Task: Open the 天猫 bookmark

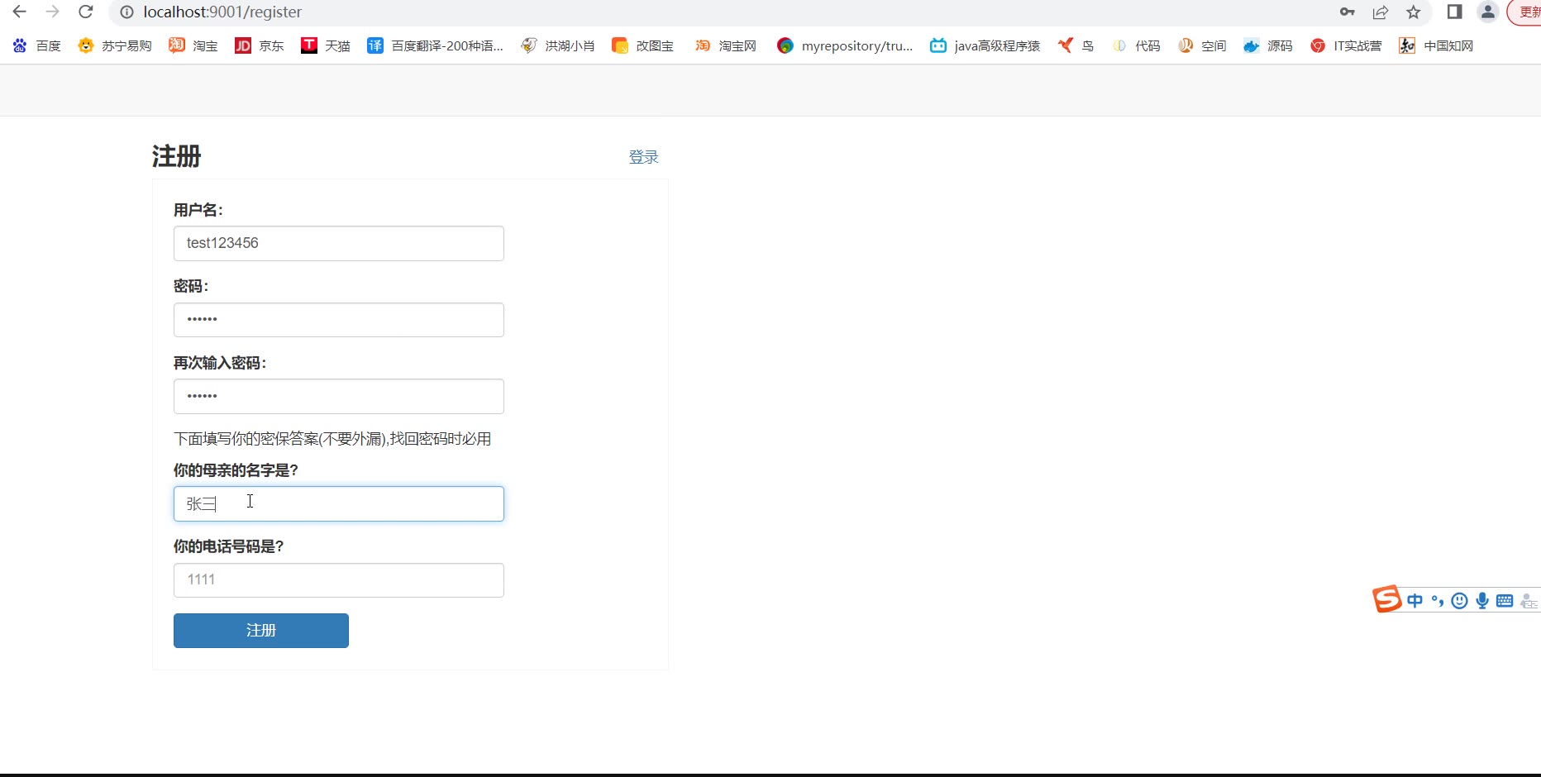Action: pyautogui.click(x=326, y=45)
